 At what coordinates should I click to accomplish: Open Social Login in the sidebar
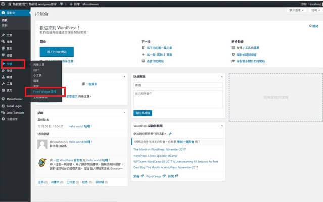(x=15, y=106)
